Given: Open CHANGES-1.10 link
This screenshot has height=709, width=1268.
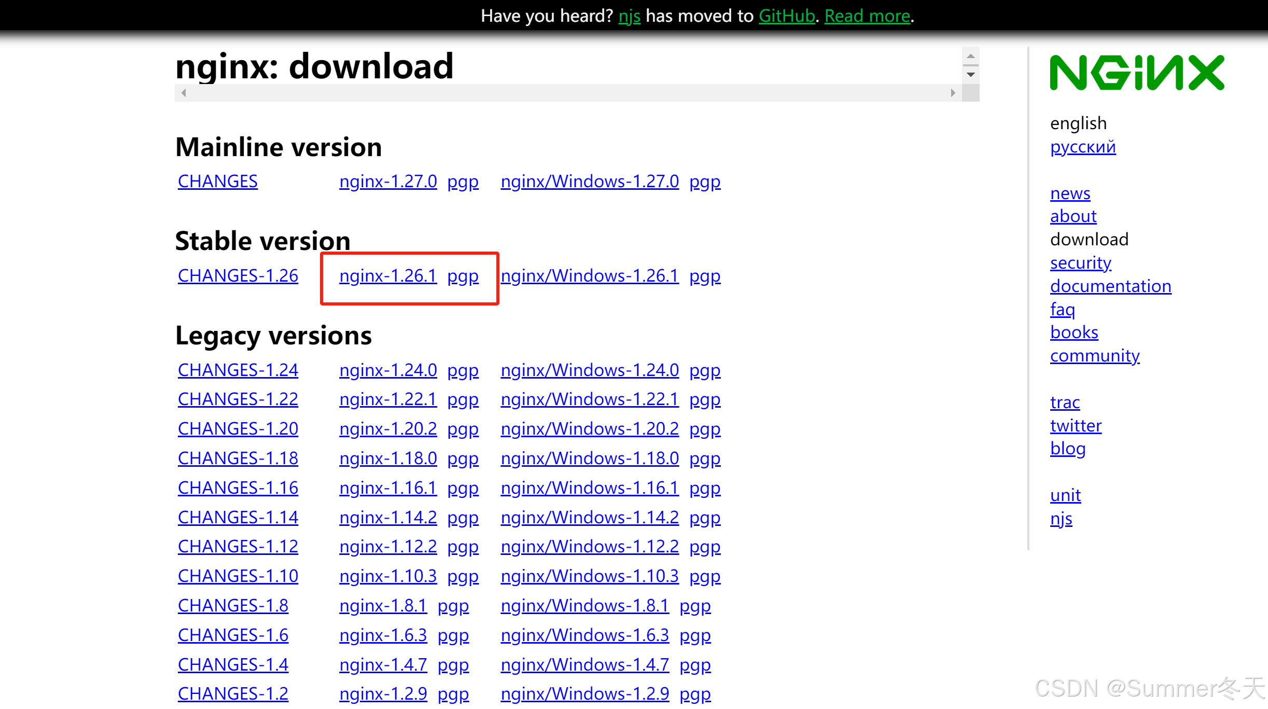Looking at the screenshot, I should pos(238,576).
